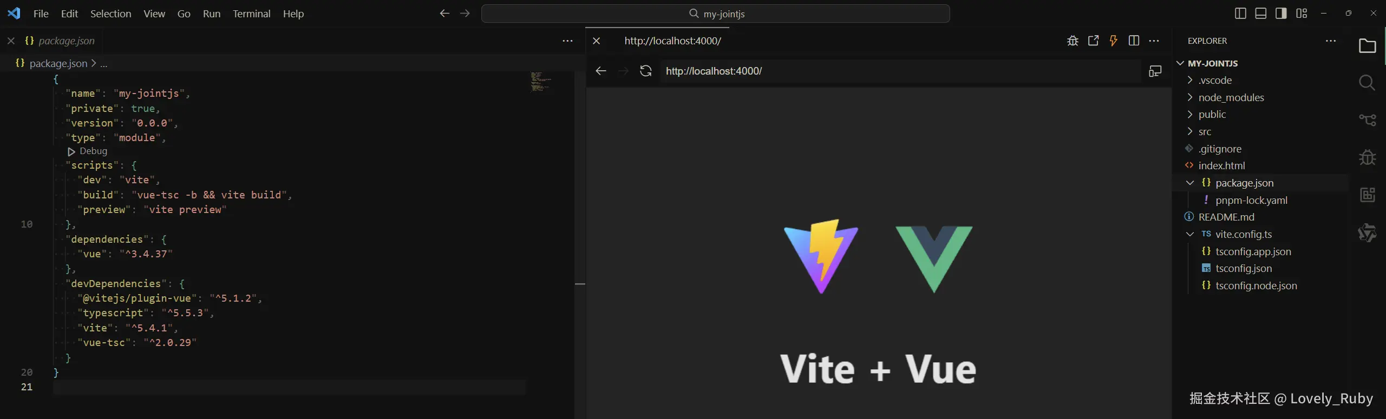This screenshot has height=419, width=1386.
Task: Open preview in external browser
Action: coord(1093,41)
